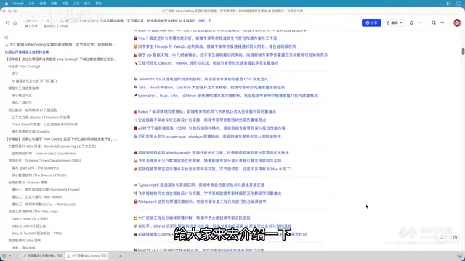Click the workspace icon in tab bar

point(4,256)
